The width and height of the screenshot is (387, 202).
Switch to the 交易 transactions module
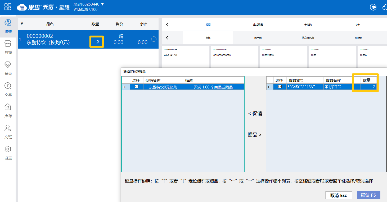coord(8,90)
